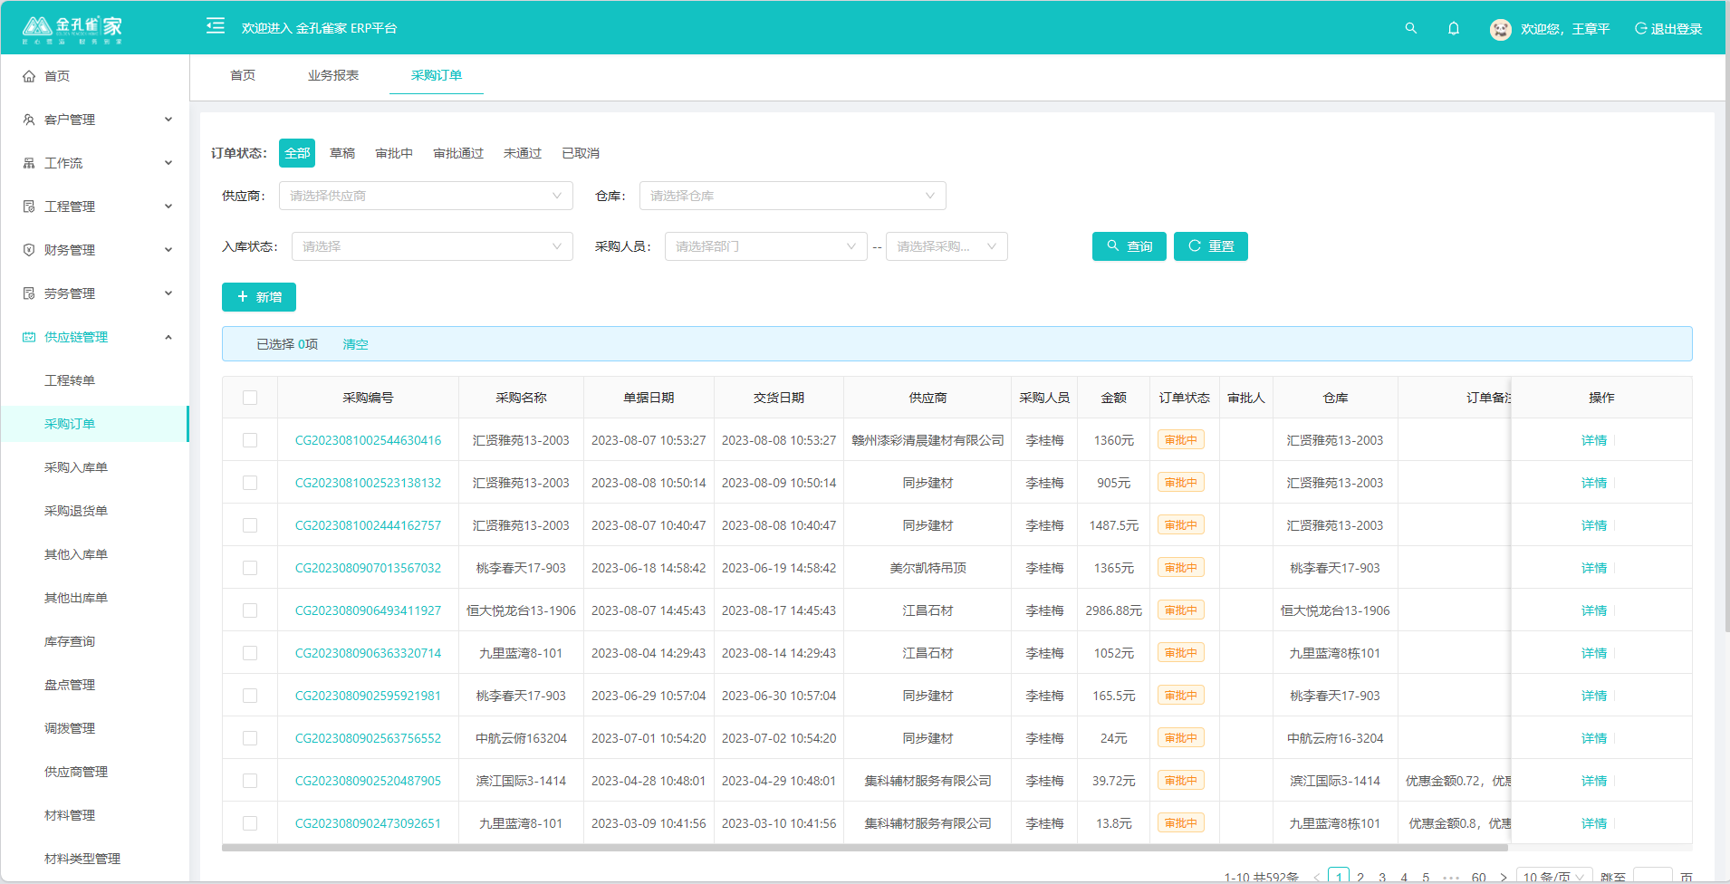Expand 工程管理 menu chevron
The width and height of the screenshot is (1730, 884).
click(168, 207)
